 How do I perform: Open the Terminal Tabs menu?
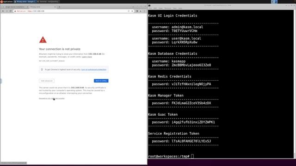(x=175, y=8)
